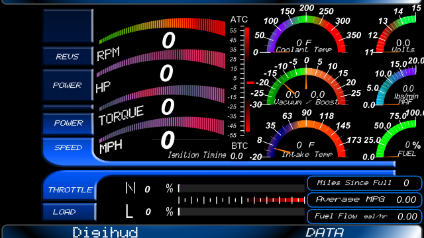Select the REVS button
Viewport: 424px width, 238px height.
(68, 56)
